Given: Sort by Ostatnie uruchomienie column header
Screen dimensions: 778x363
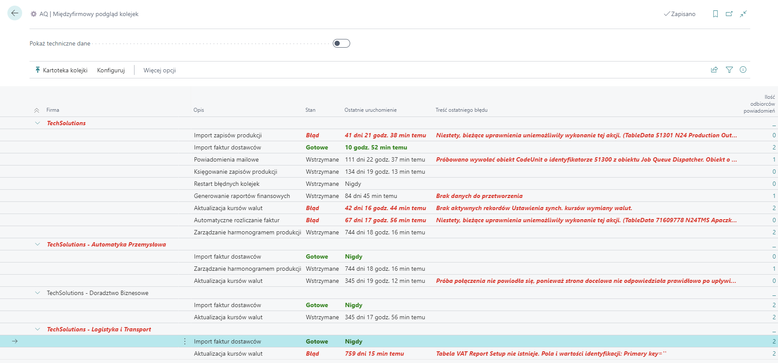Looking at the screenshot, I should tap(371, 110).
